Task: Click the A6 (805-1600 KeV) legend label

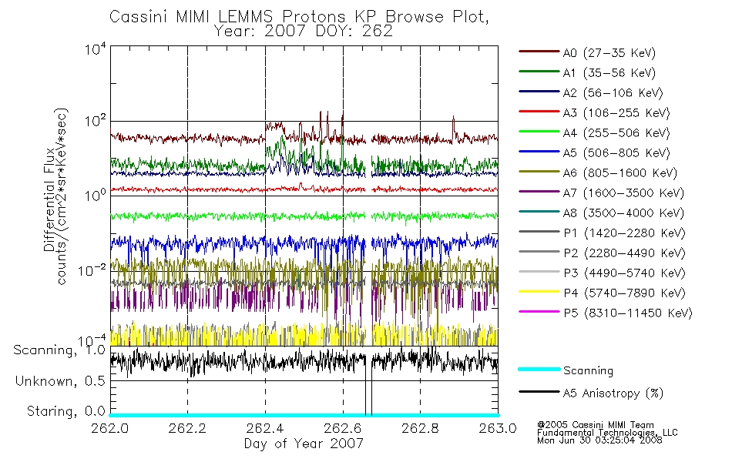Action: click(x=620, y=173)
